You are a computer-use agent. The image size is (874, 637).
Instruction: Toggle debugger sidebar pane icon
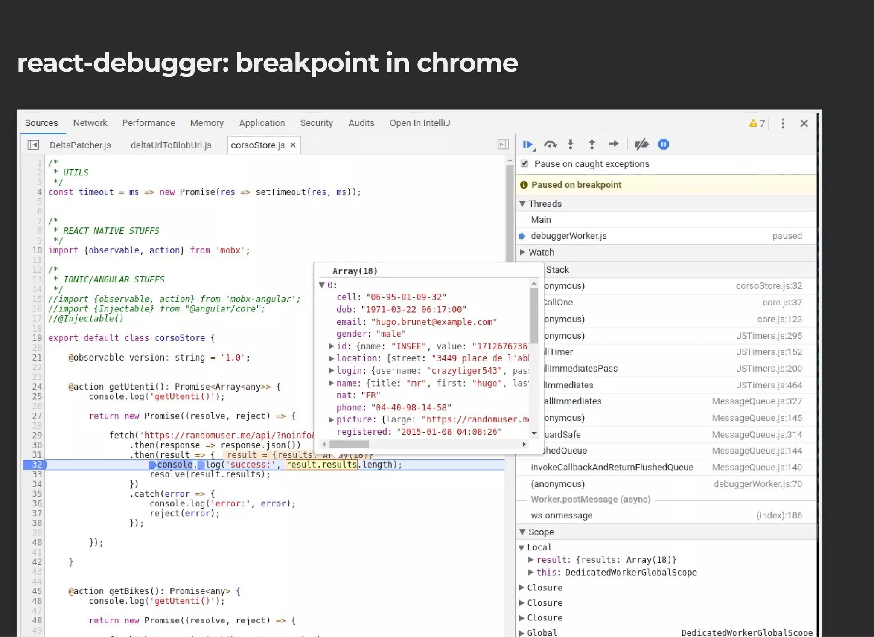tap(503, 145)
